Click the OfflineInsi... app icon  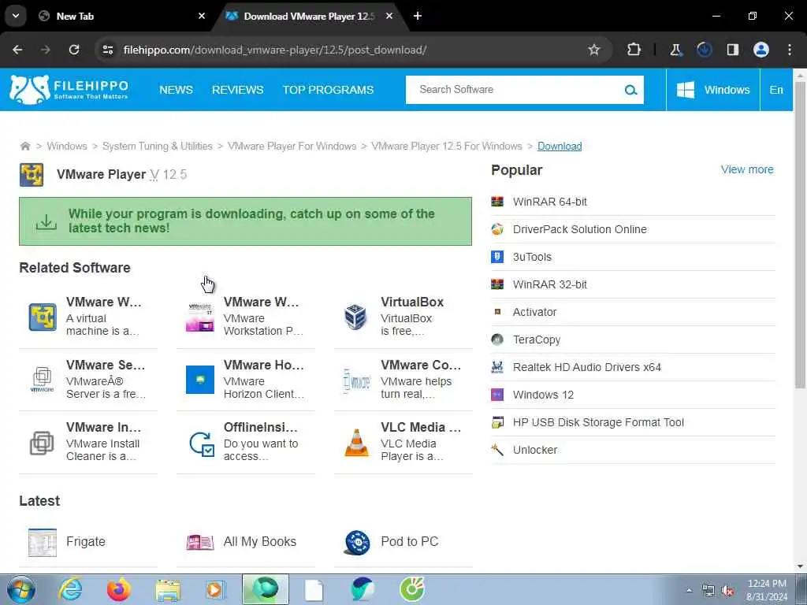click(201, 443)
